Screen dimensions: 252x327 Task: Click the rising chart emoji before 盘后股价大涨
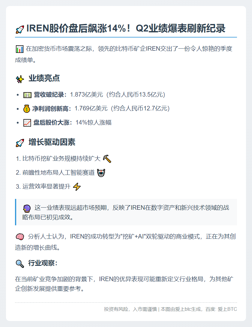(27, 123)
